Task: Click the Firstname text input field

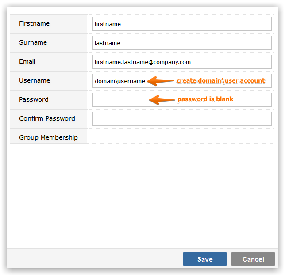Action: 182,24
